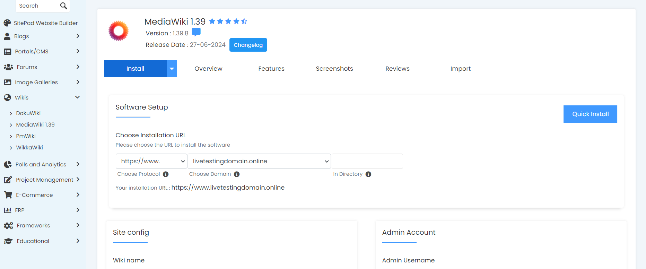Expand the Educational category chevron
646x269 pixels.
point(78,241)
